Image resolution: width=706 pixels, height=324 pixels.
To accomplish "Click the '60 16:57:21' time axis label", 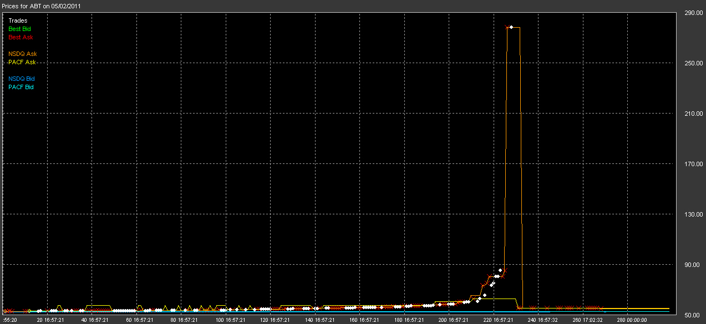I will tap(140, 320).
